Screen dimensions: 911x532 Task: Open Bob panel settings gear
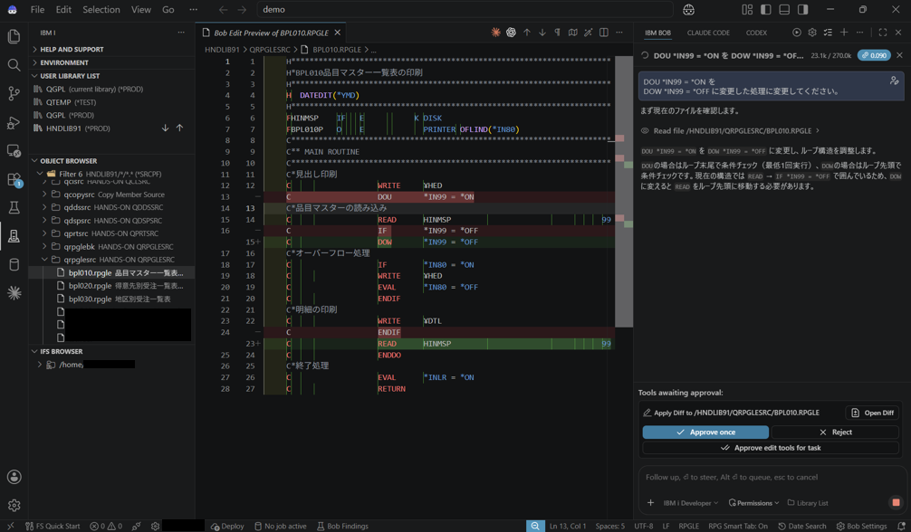[812, 33]
